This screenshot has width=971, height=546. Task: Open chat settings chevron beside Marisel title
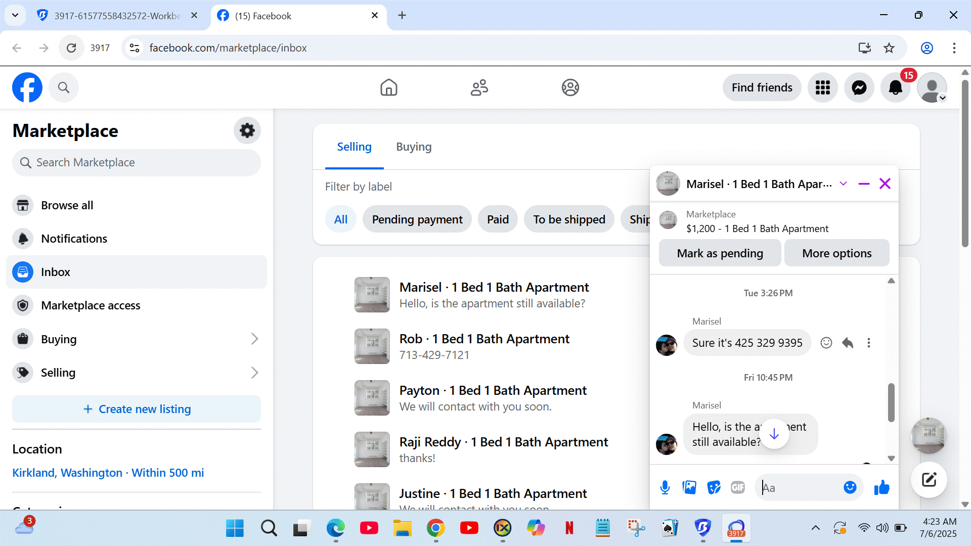(843, 184)
